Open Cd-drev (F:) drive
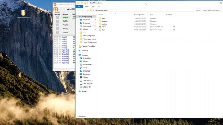 coord(87,87)
